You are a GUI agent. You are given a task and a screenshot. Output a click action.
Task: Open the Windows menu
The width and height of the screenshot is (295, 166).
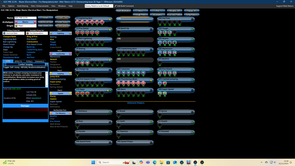click(62, 6)
